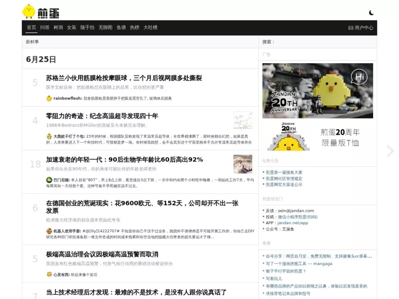This screenshot has width=399, height=299.
Task: Click thumbnail of the superconductor article
Action: click(243, 121)
